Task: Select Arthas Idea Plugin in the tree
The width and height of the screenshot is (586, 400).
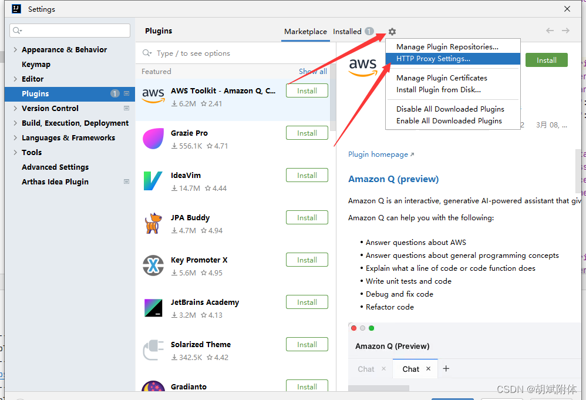Action: (x=55, y=181)
